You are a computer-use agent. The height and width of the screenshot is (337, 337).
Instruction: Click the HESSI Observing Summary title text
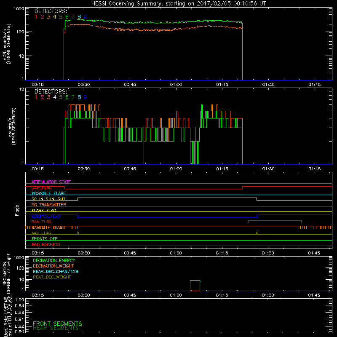tap(178, 4)
